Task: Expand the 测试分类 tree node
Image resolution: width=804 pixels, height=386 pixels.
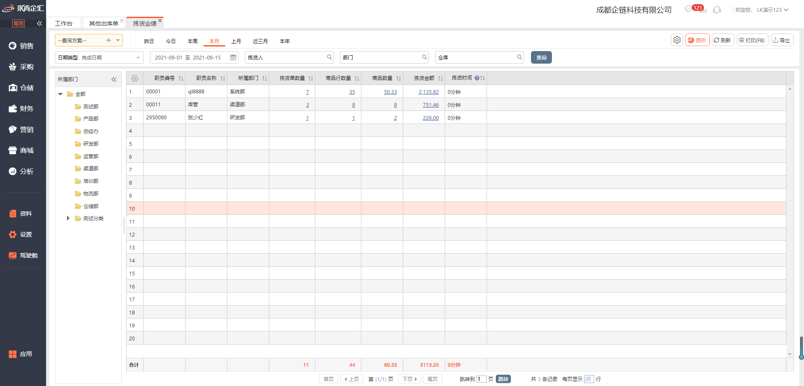Action: [x=68, y=218]
